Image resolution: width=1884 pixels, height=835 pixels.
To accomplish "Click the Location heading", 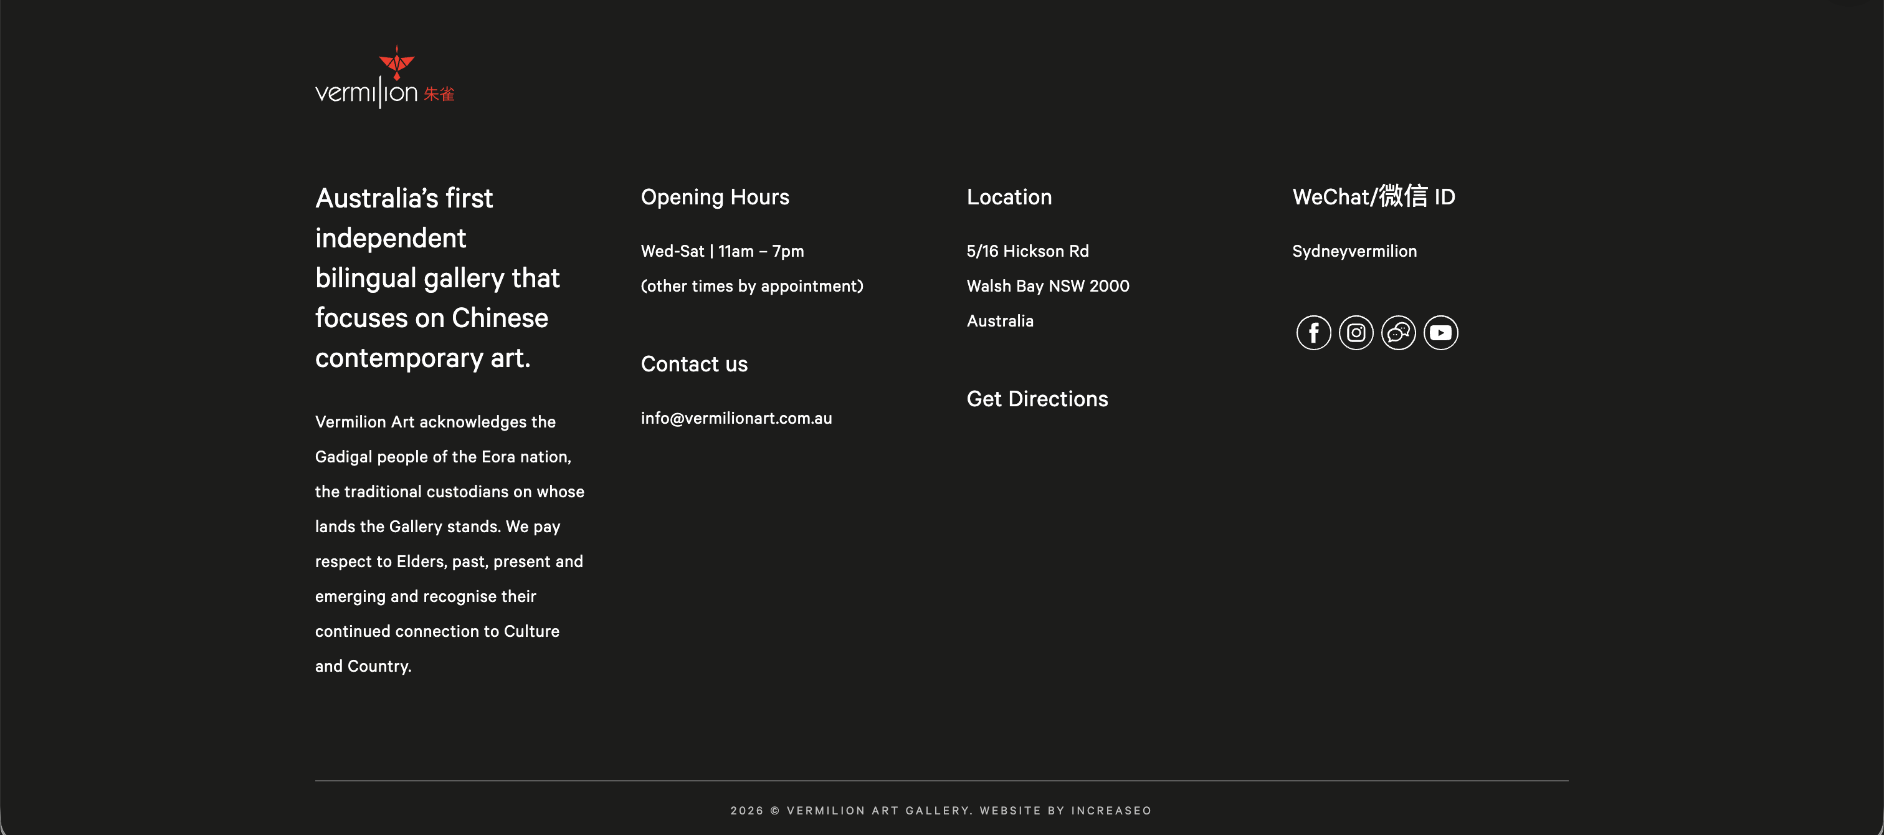I will 1009,197.
